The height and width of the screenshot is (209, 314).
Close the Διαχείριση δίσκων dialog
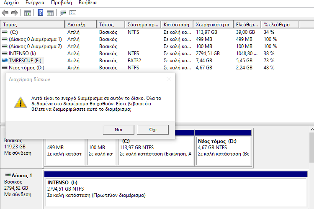click(169, 79)
